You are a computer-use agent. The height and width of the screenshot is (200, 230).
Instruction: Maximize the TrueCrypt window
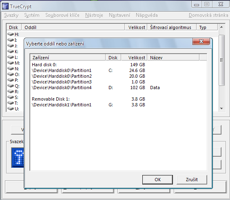pyautogui.click(x=207, y=4)
